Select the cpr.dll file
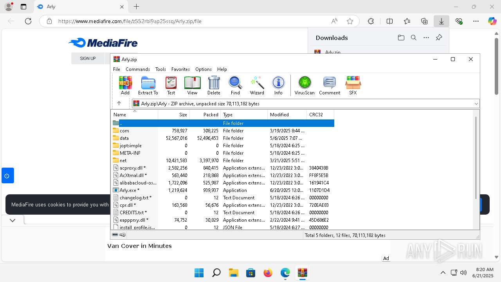501x282 pixels. (223, 205)
